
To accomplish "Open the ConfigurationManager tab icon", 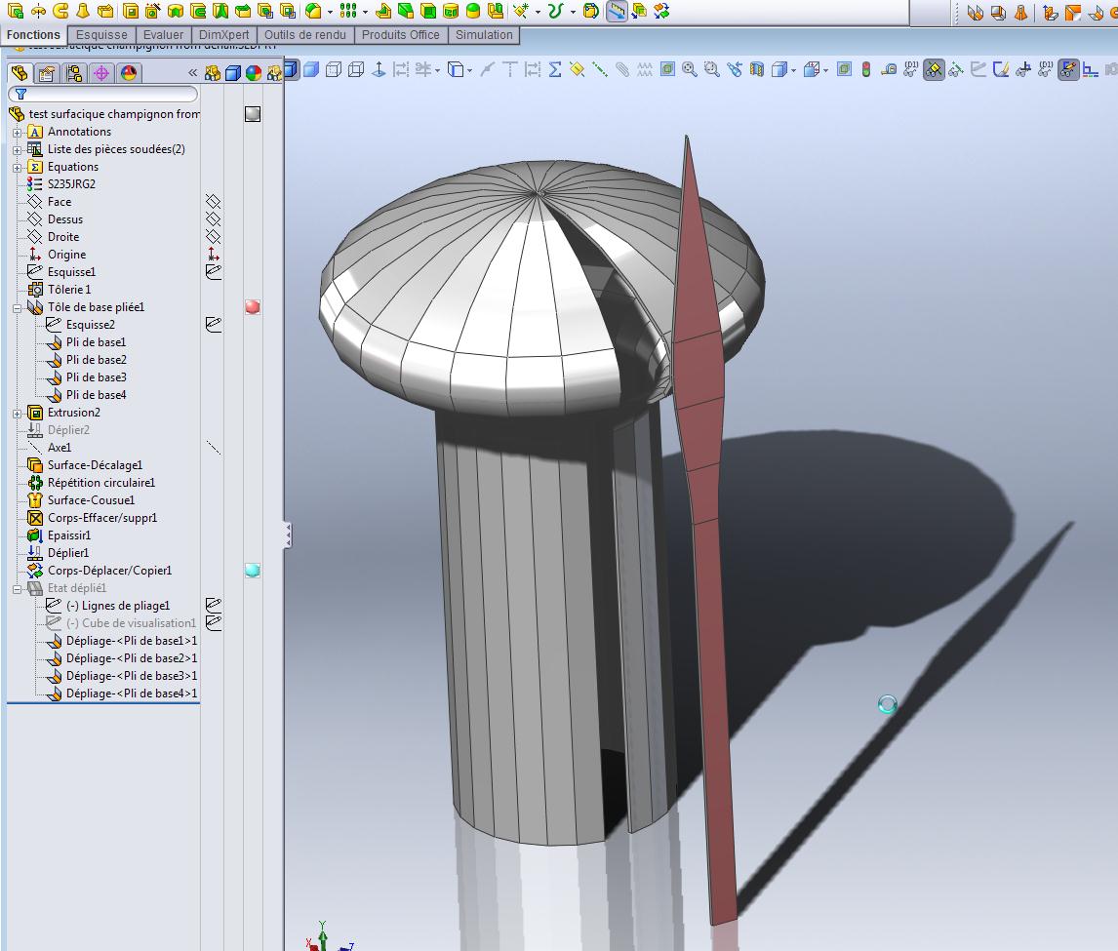I will pos(73,73).
